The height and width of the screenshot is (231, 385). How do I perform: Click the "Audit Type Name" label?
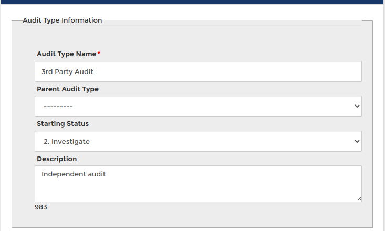(x=66, y=54)
